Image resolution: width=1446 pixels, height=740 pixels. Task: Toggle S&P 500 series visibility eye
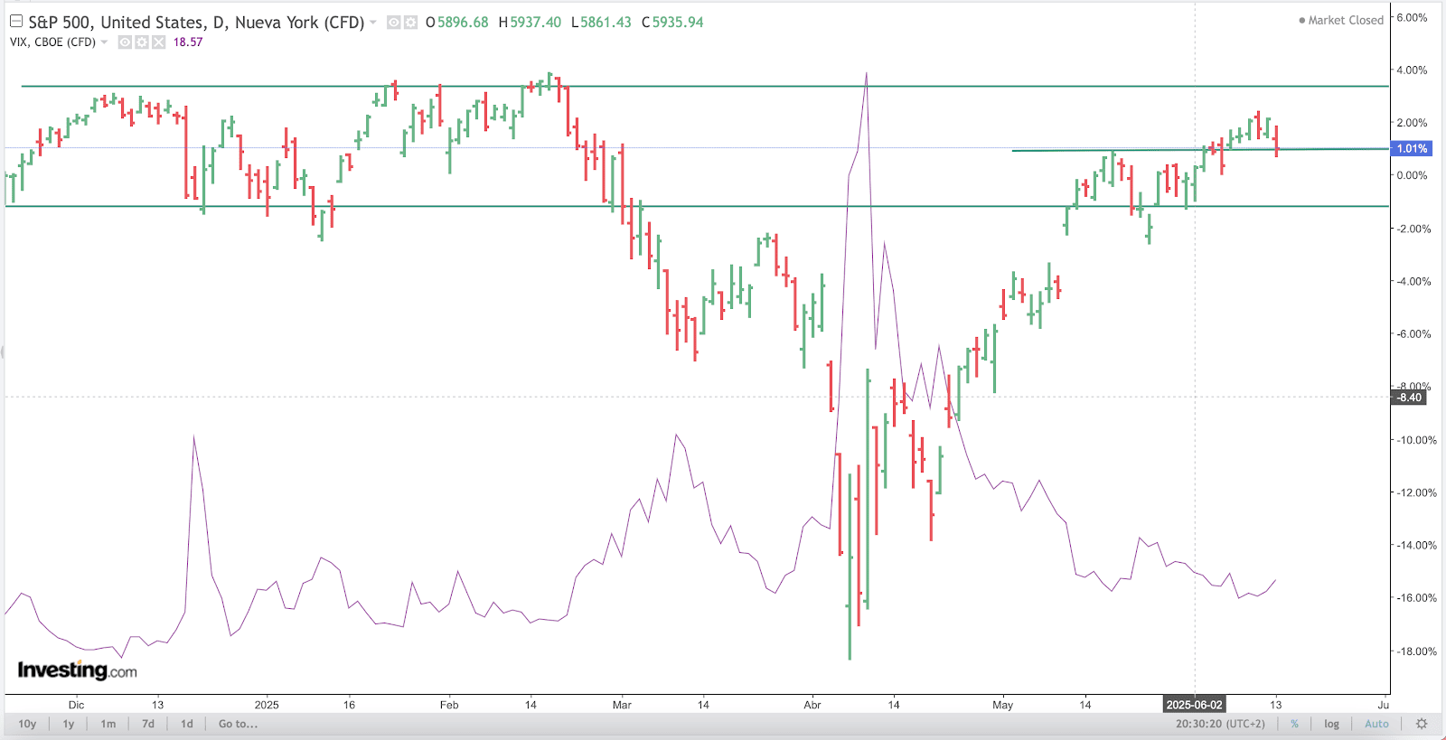[x=394, y=23]
